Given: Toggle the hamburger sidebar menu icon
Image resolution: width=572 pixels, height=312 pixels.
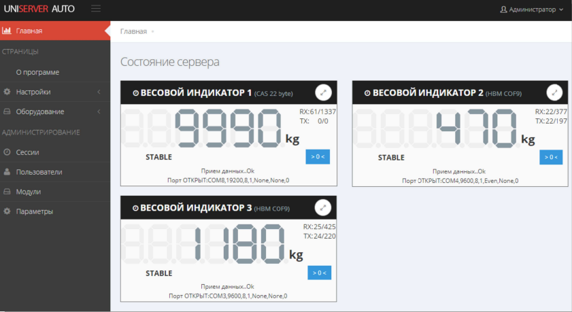Looking at the screenshot, I should (96, 8).
